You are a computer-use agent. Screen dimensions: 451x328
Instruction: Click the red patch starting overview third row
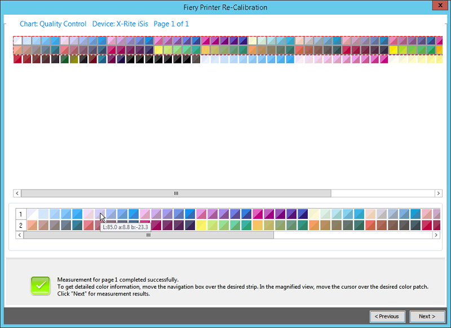coord(17,59)
